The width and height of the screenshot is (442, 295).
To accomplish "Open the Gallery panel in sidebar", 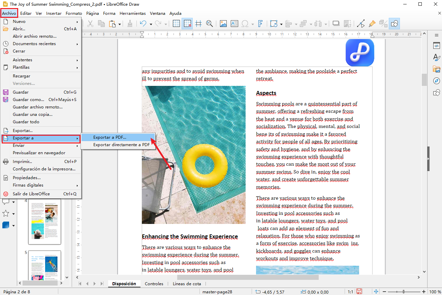I will 437,69.
